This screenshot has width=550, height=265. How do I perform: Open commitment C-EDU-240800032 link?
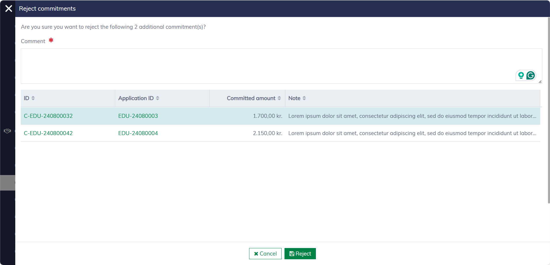48,116
